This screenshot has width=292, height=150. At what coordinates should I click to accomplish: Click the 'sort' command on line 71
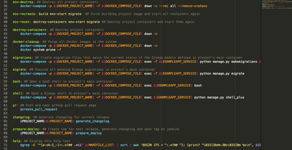point(124,145)
